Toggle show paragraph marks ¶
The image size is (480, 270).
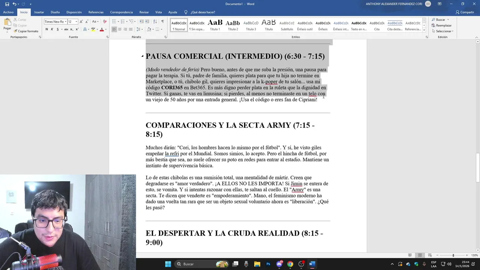(x=163, y=21)
